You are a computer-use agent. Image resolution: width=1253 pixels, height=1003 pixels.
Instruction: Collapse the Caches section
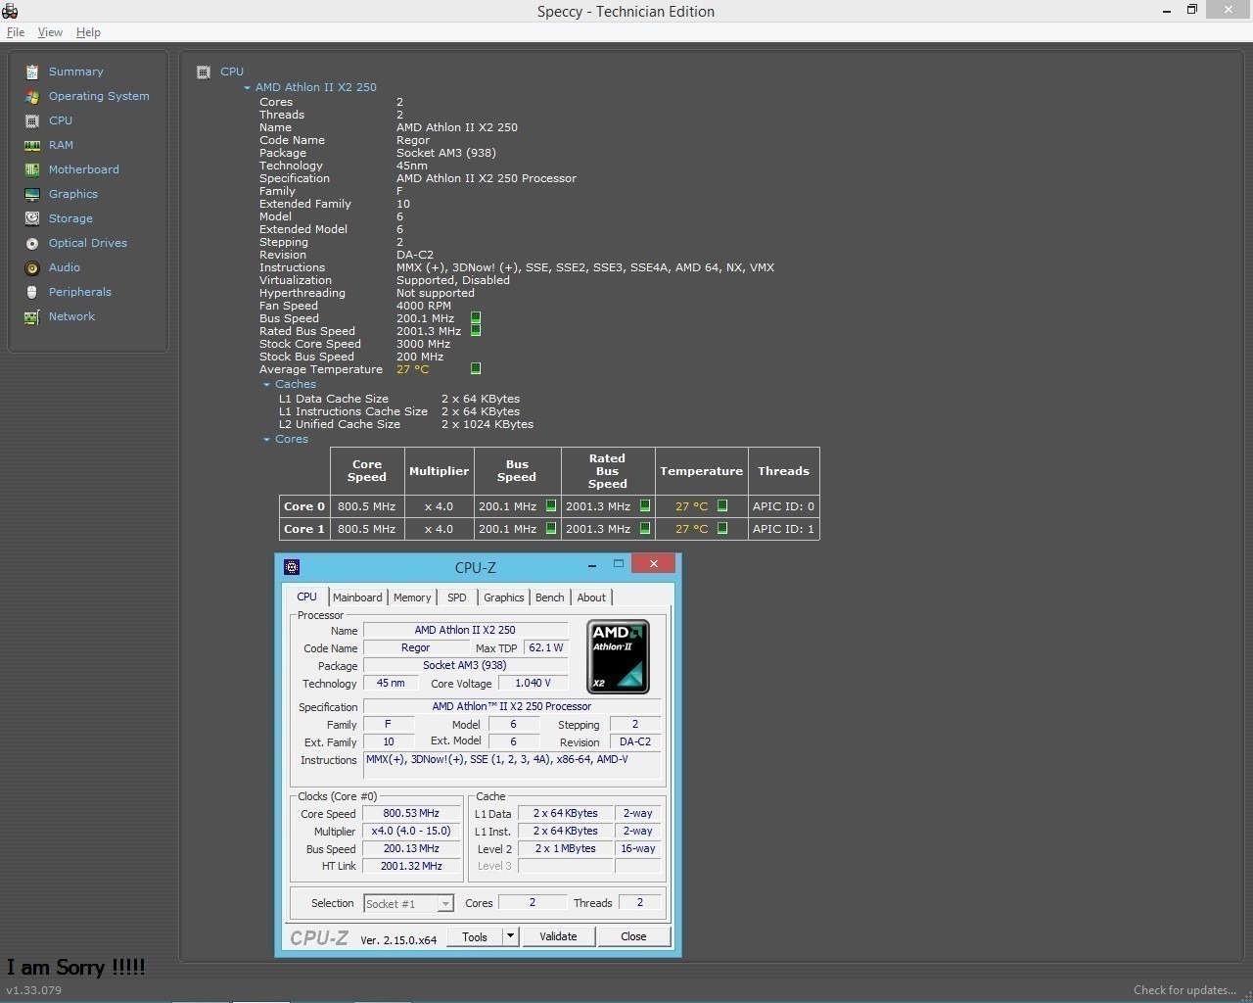coord(266,384)
